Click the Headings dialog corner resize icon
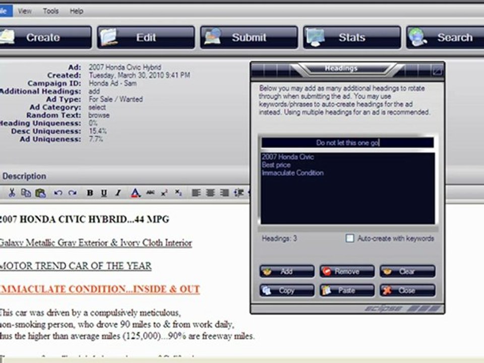The image size is (484, 363). pos(437,71)
